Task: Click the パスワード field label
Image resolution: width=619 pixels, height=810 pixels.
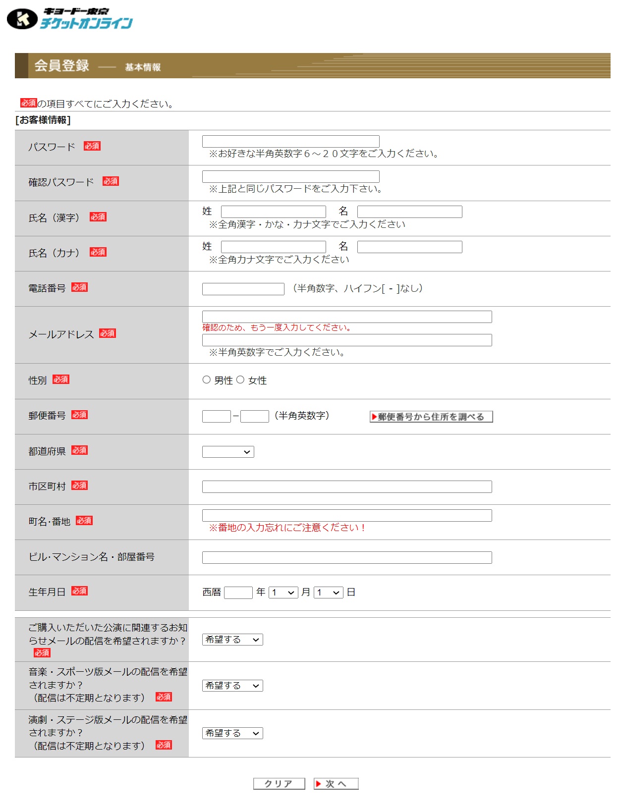Action: pos(52,147)
